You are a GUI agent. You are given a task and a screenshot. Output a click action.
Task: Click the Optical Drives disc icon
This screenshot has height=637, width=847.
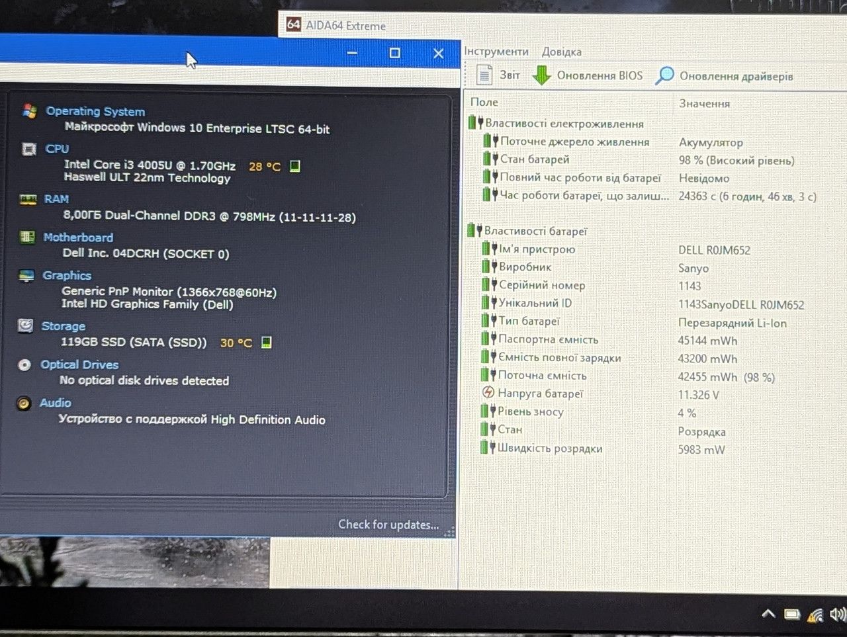click(x=24, y=364)
